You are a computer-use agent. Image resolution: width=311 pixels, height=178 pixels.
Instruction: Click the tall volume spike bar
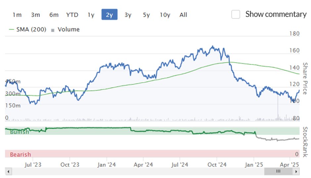(x=278, y=107)
